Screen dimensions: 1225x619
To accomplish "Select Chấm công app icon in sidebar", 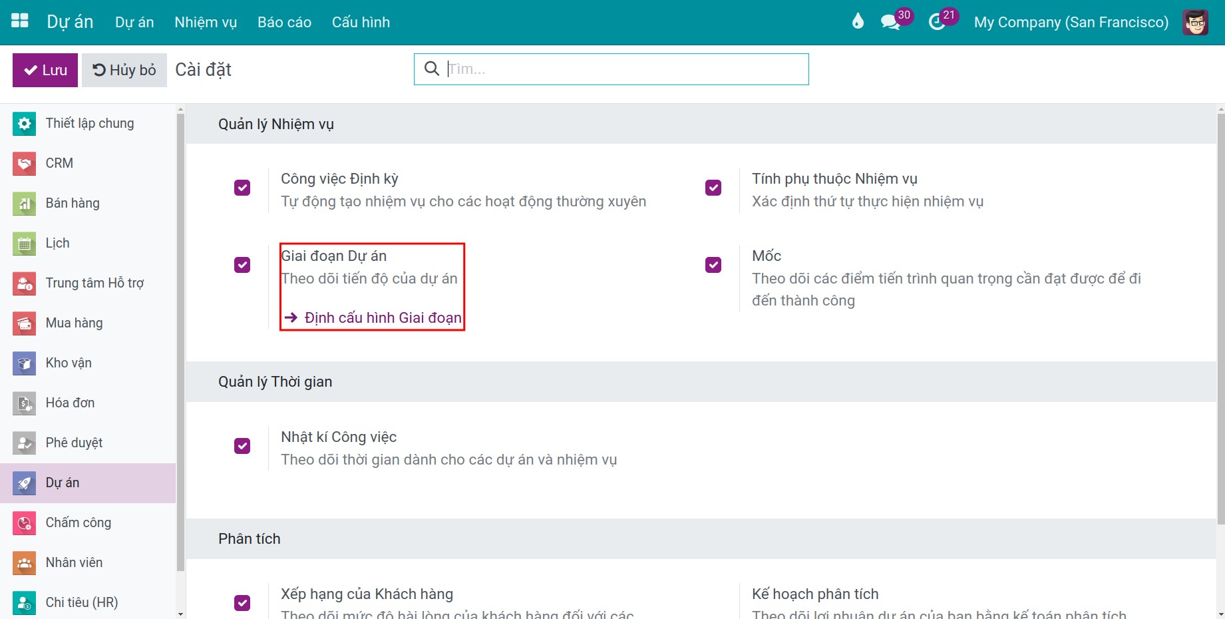I will point(25,523).
